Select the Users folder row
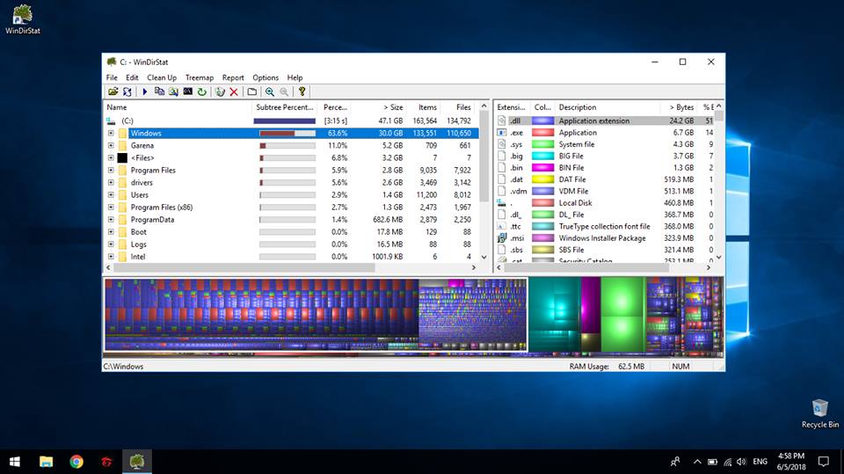Image resolution: width=844 pixels, height=474 pixels. [140, 195]
